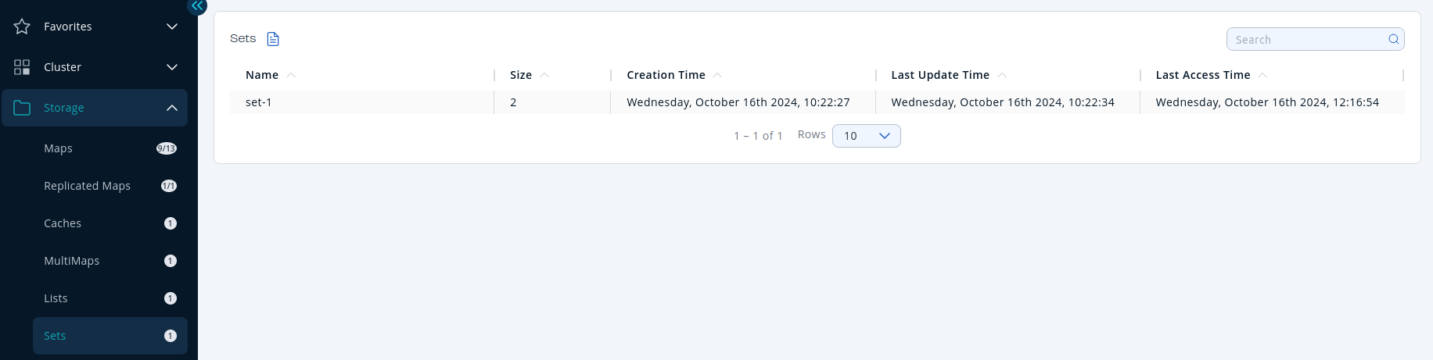Image resolution: width=1433 pixels, height=360 pixels.
Task: Select MultiMaps from Storage menu
Action: click(x=72, y=261)
